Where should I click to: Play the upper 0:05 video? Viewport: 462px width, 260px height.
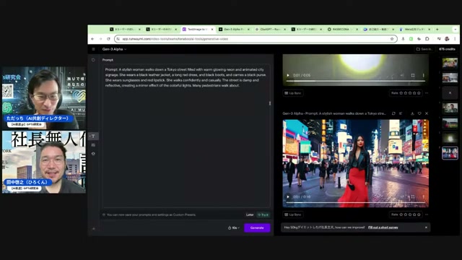click(288, 75)
